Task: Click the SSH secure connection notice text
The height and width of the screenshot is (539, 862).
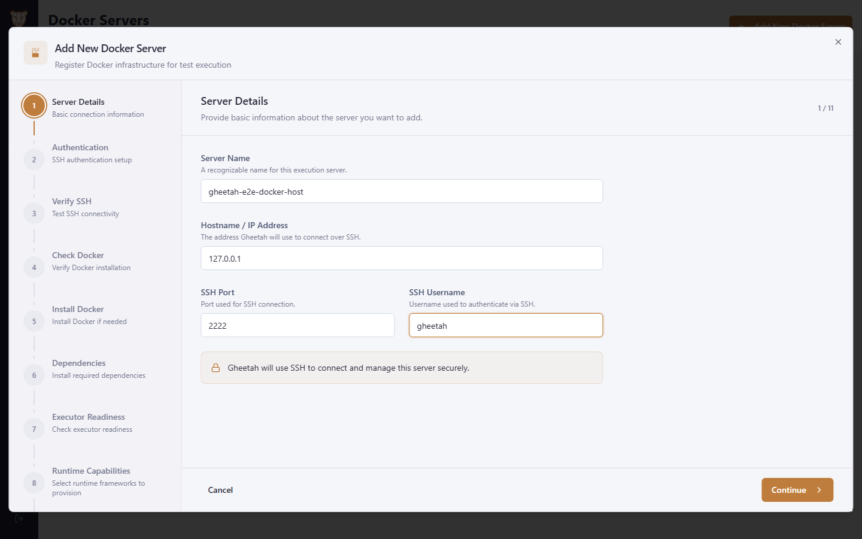Action: [x=348, y=368]
